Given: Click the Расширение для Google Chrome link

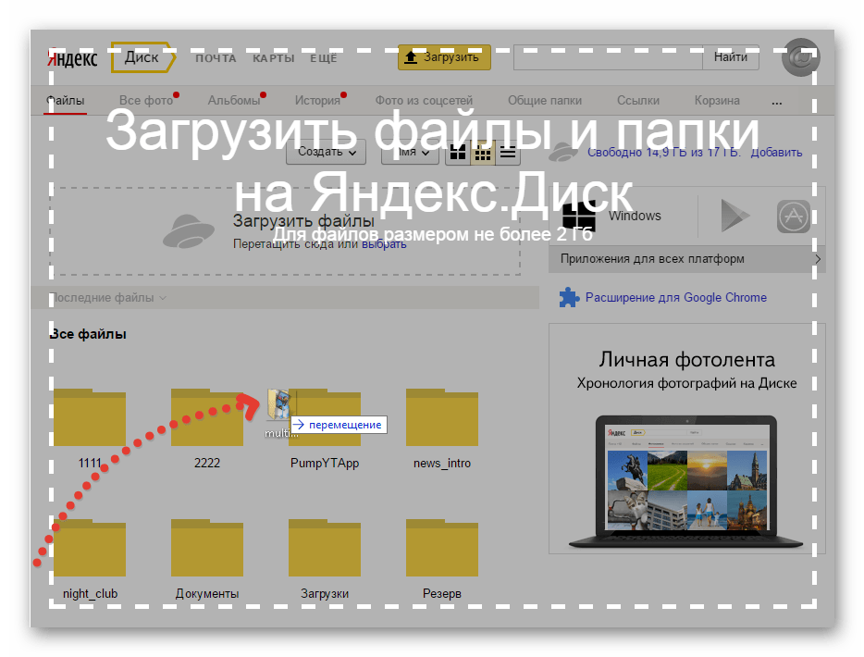Looking at the screenshot, I should click(675, 297).
